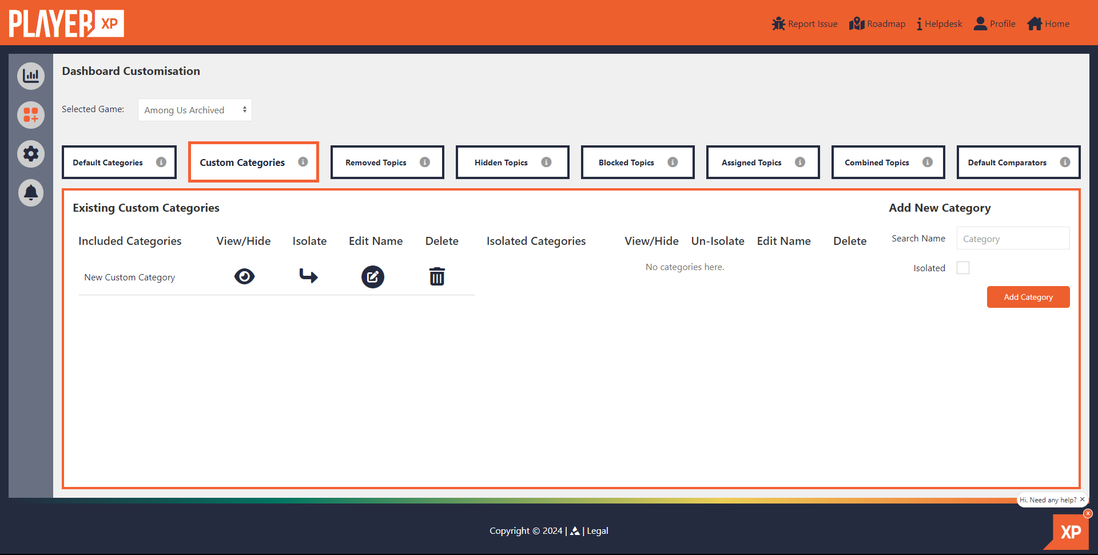Screen dimensions: 1098x555
Task: Open the Report Issue link
Action: pyautogui.click(x=805, y=24)
